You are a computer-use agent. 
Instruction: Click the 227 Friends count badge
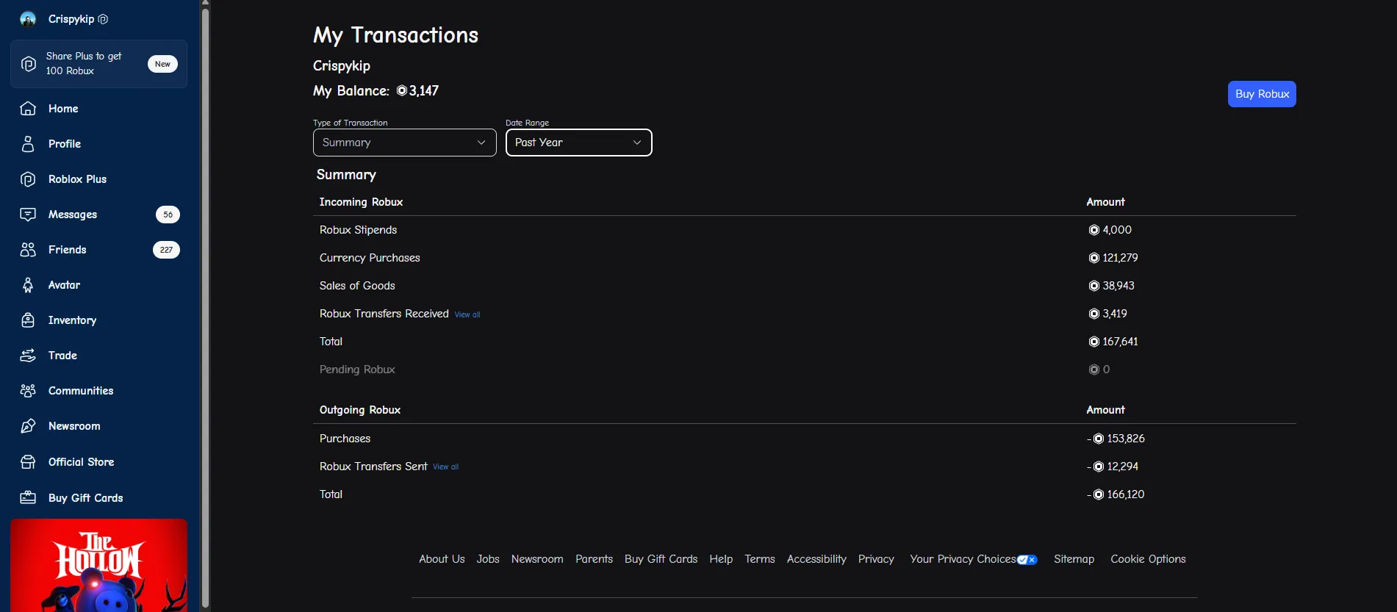tap(166, 250)
